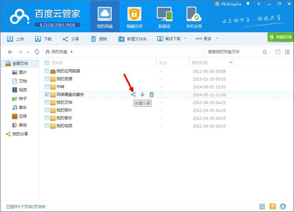Select 应用 category in sidebar
Viewport: 294px width, 212px height.
[x=19, y=117]
